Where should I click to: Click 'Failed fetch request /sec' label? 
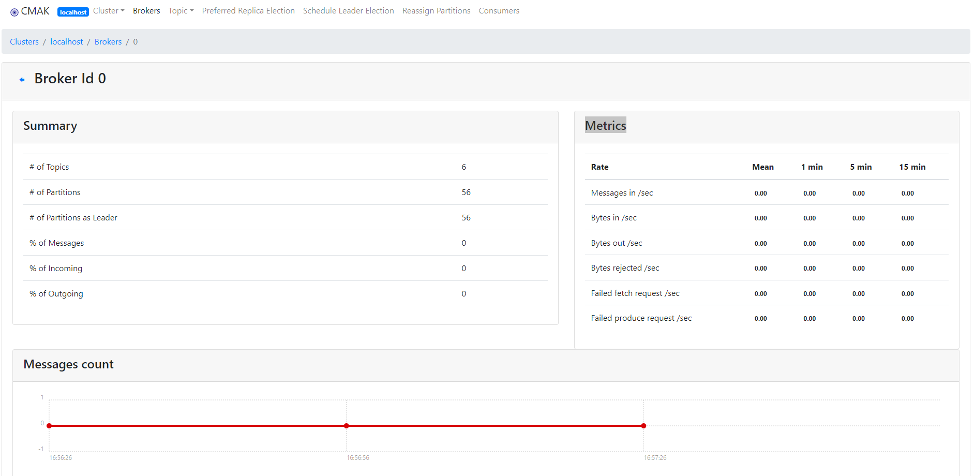click(635, 293)
